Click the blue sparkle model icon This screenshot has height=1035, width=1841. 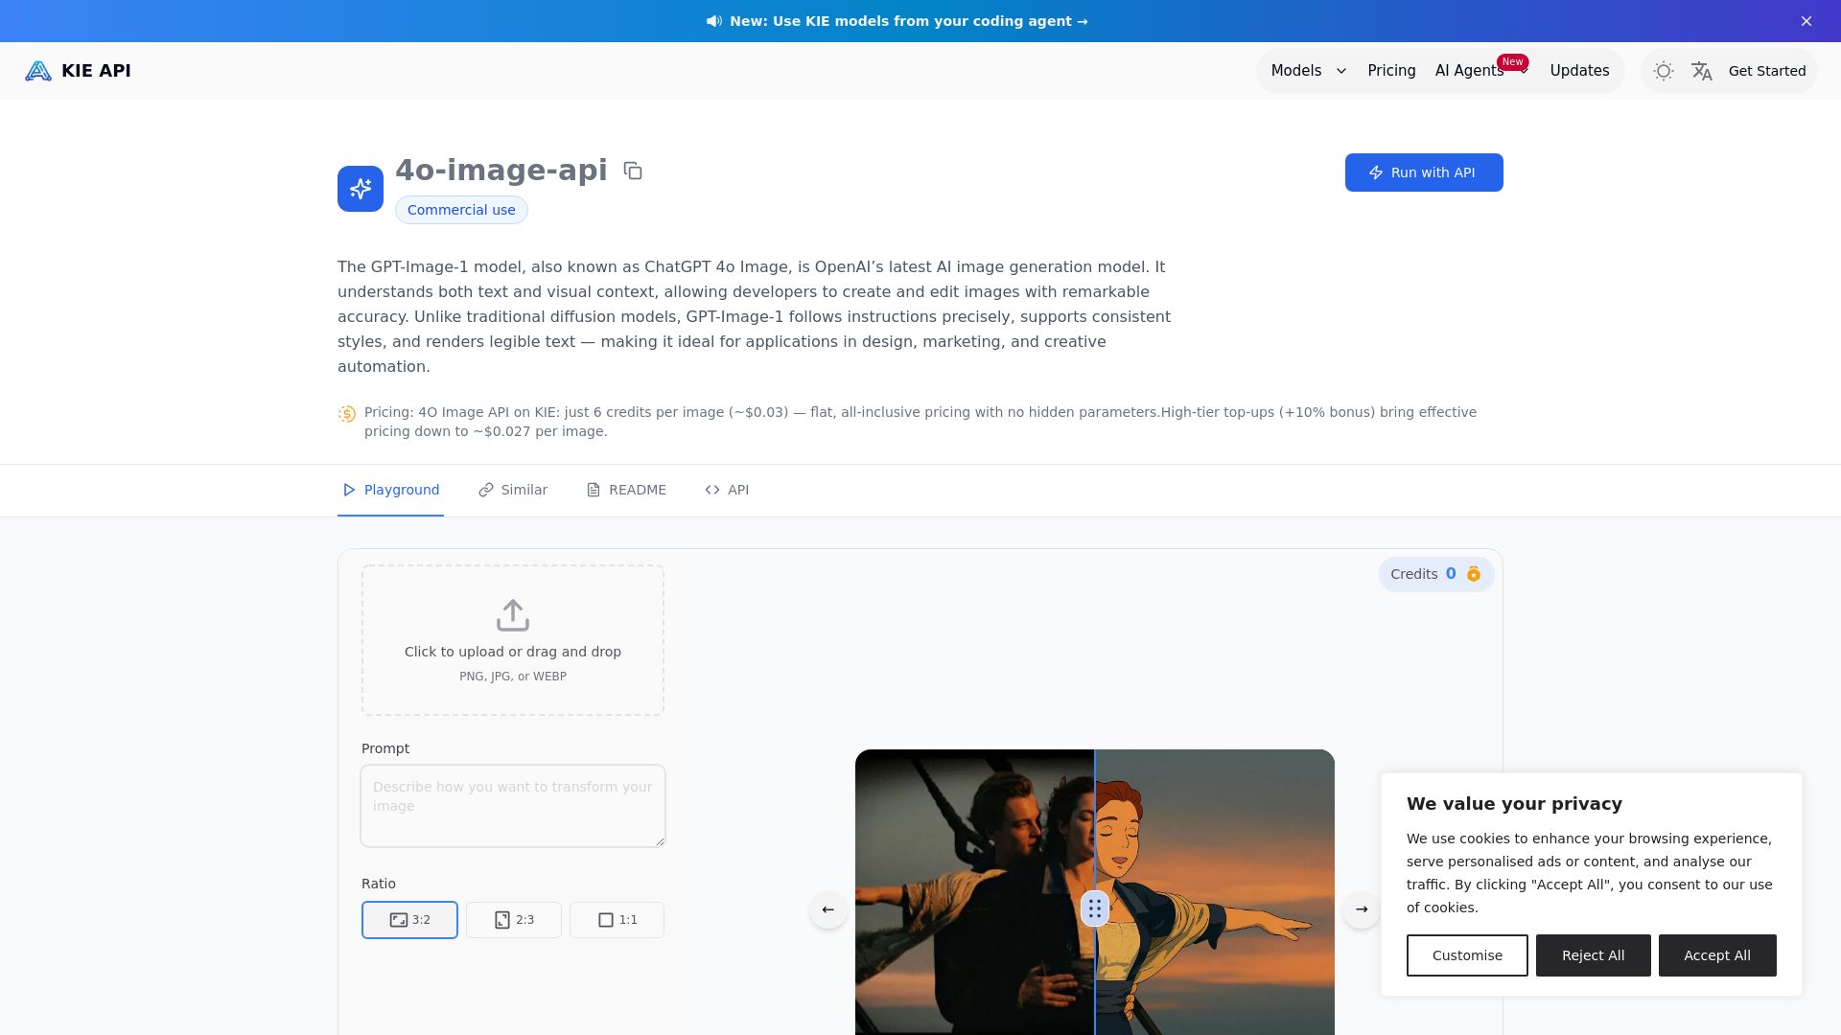coord(361,189)
